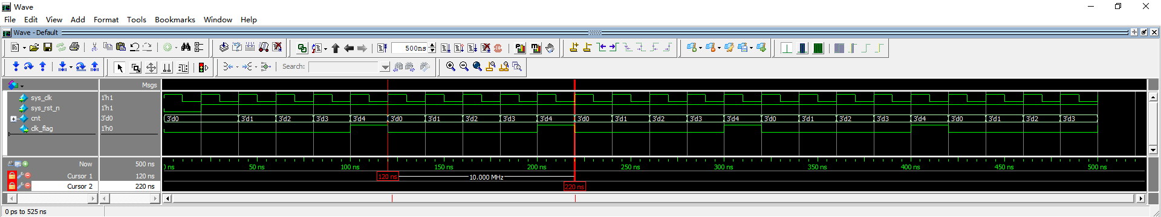Increase run length with stepper up arrow
1161x217 pixels.
[432, 46]
